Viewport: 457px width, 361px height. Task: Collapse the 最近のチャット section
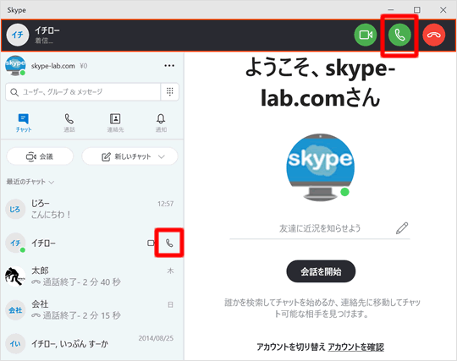click(30, 182)
